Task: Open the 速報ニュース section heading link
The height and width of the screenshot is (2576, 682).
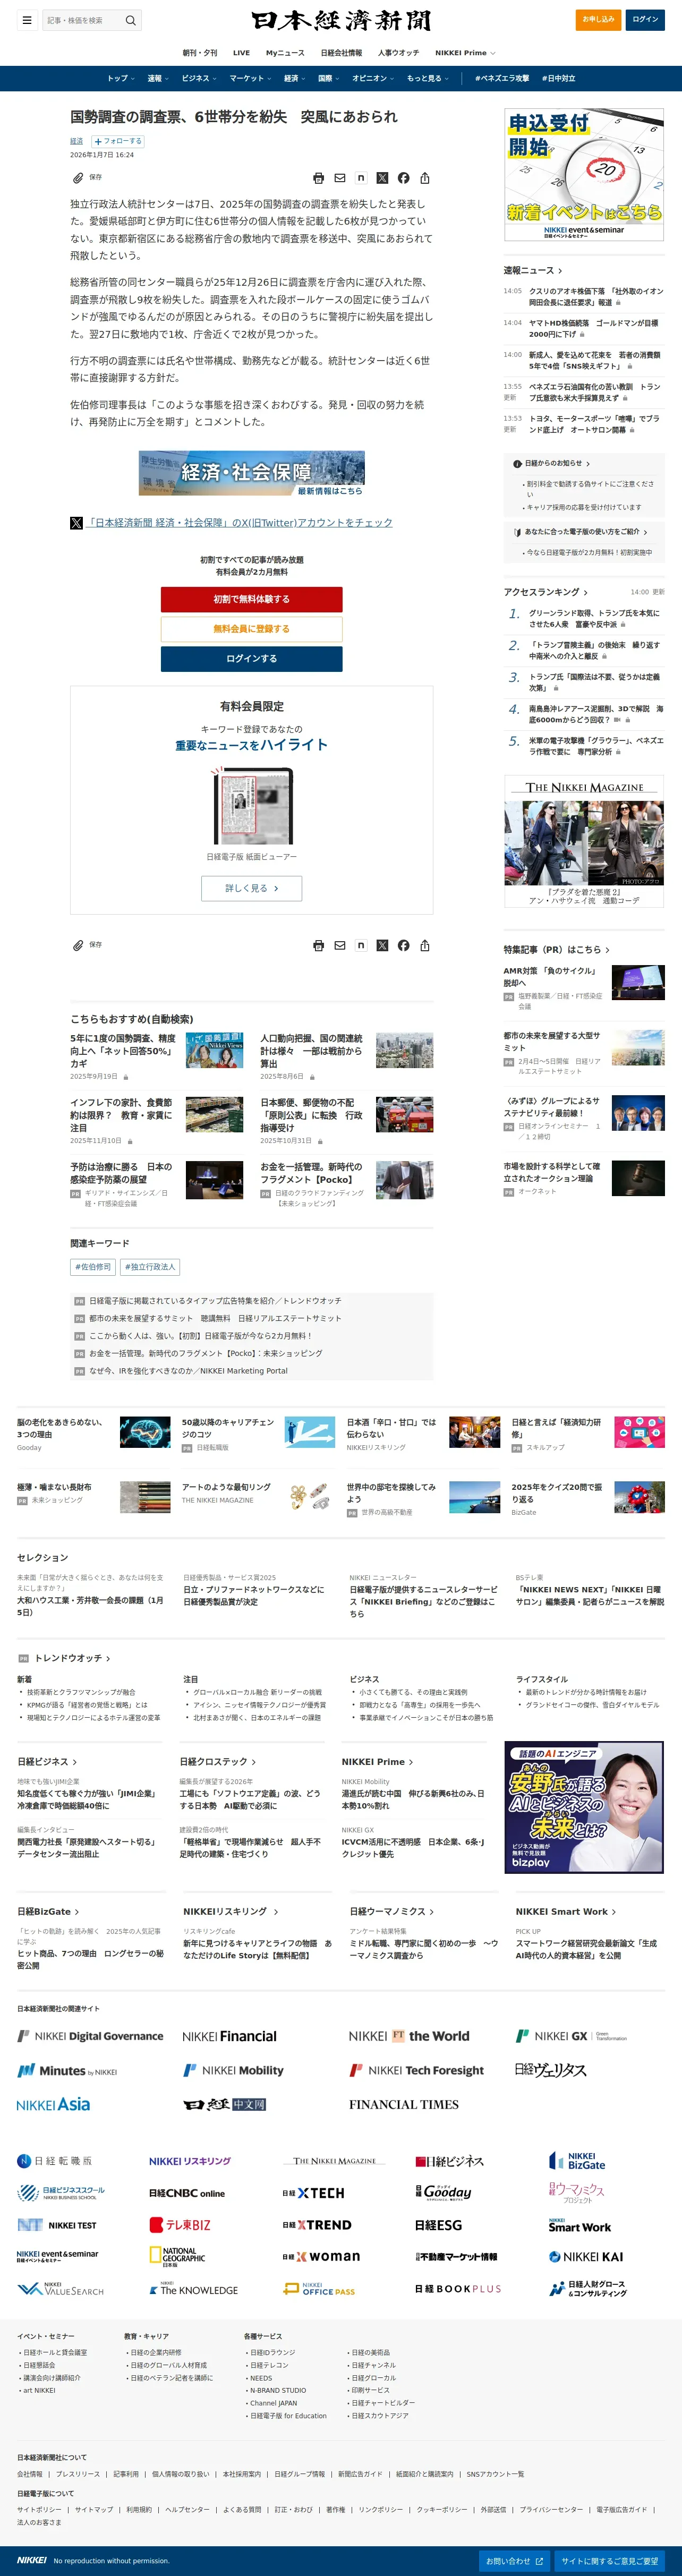Action: click(x=533, y=270)
